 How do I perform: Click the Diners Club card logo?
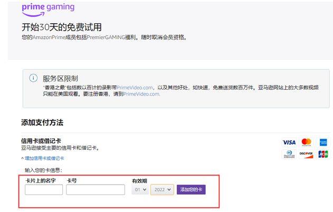click(289, 154)
